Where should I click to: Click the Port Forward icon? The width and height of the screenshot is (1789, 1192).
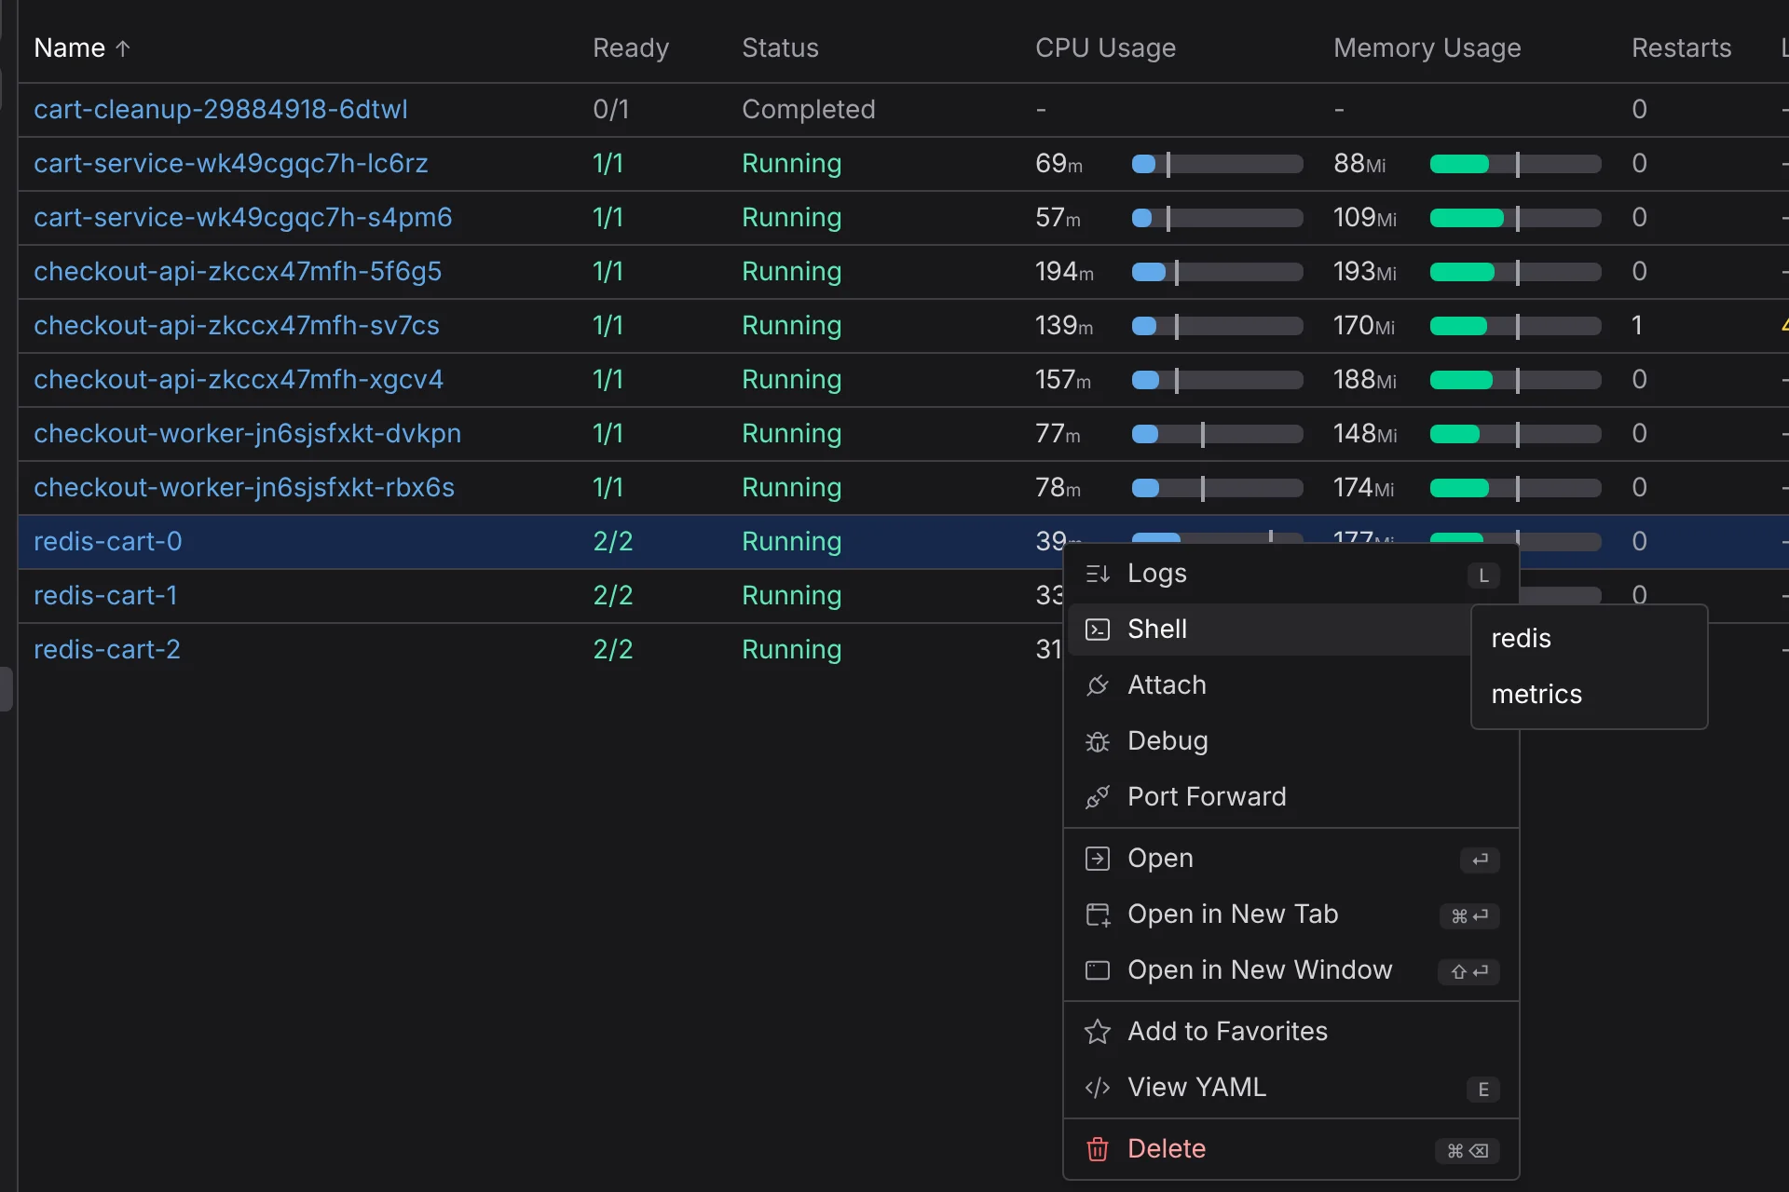click(1098, 797)
